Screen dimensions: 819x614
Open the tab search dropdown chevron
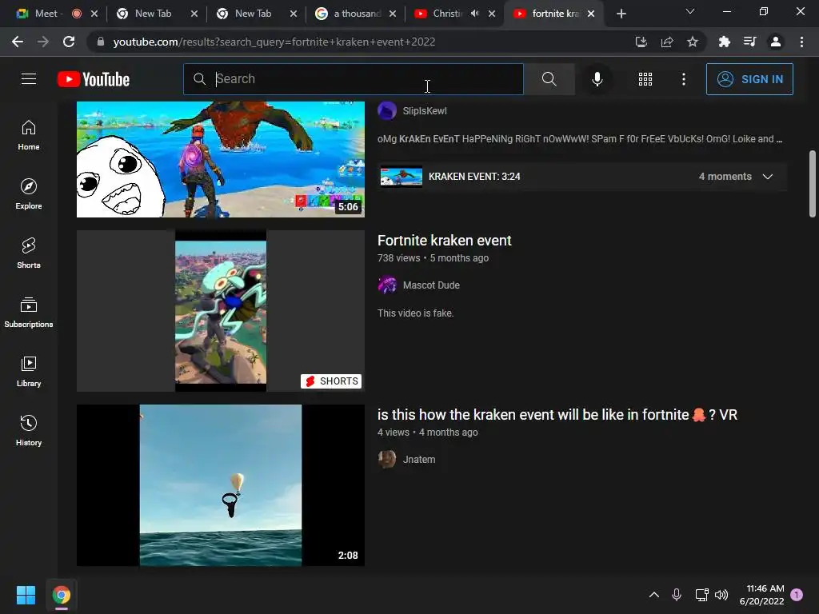point(690,11)
